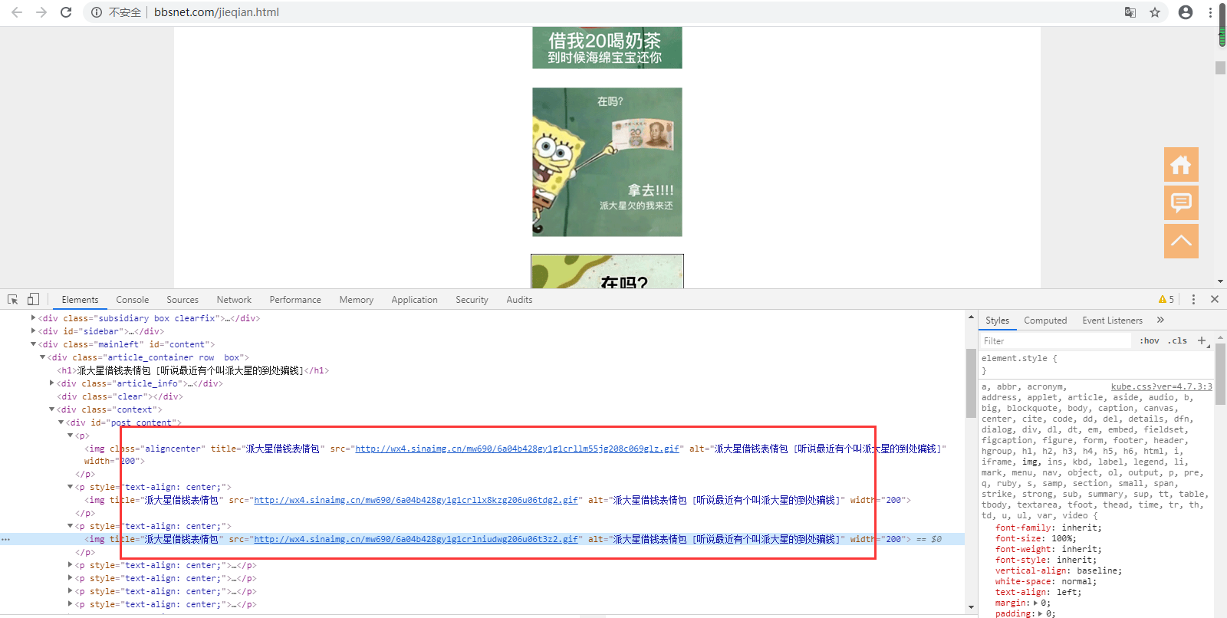
Task: Focus the Styles Filter field
Action: point(1057,341)
